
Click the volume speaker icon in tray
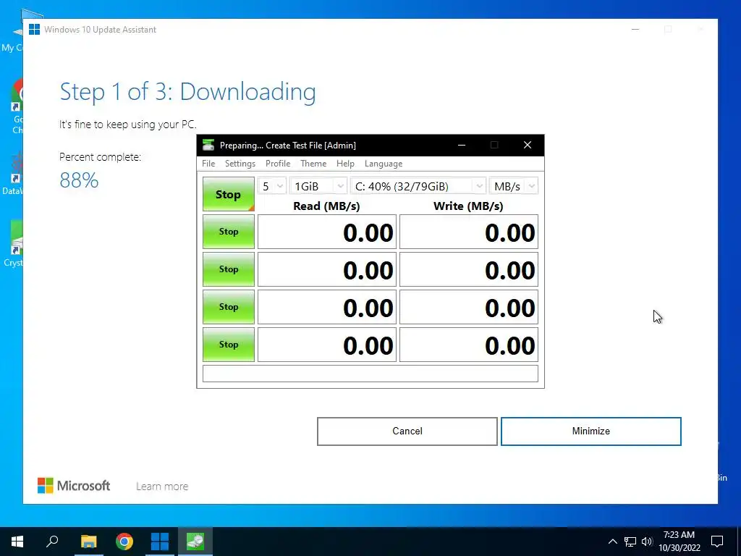(x=647, y=542)
